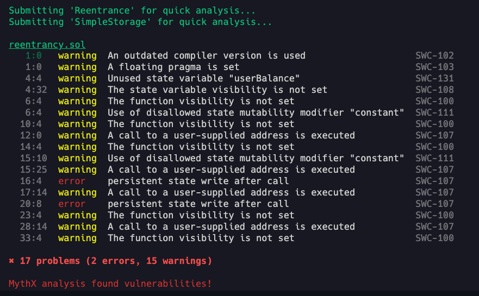Click the Submitting 'SimpleStorage' status line
The image size is (479, 296).
click(140, 22)
